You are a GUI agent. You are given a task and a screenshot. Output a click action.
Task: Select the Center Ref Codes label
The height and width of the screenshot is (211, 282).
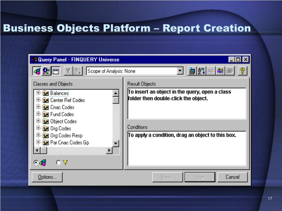tap(67, 100)
